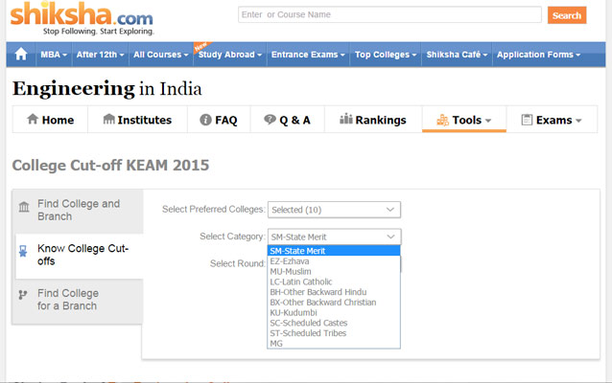Open the Study Abroad menu
The height and width of the screenshot is (383, 612).
point(230,55)
